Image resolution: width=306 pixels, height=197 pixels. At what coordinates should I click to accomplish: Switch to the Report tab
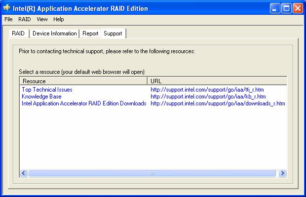pyautogui.click(x=90, y=33)
